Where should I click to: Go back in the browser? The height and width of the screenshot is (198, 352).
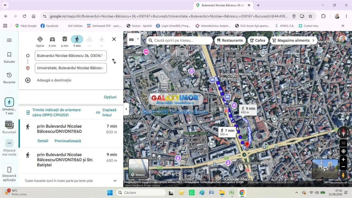point(6,16)
